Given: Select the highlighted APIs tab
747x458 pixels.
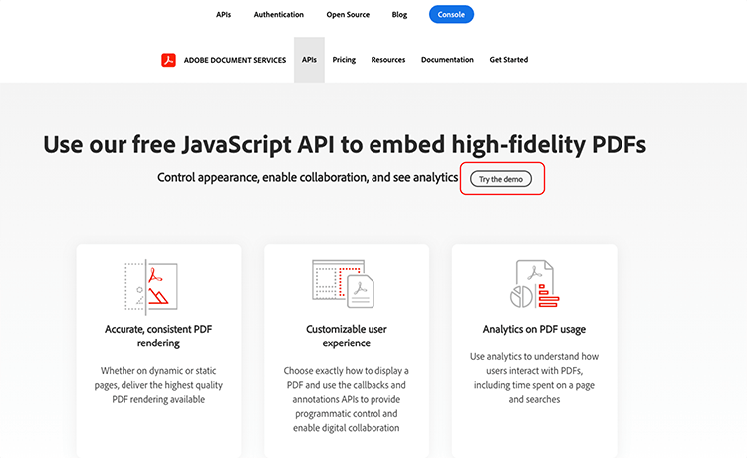Looking at the screenshot, I should click(x=309, y=60).
